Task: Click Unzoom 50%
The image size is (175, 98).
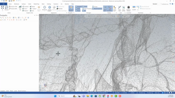Action: point(13,7)
